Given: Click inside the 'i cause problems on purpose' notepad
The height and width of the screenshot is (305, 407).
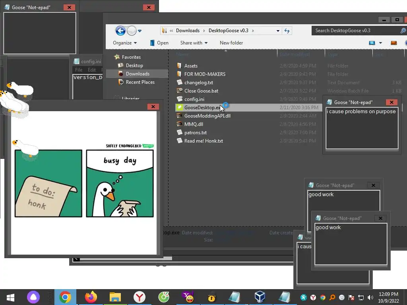Looking at the screenshot, I should pyautogui.click(x=362, y=128).
